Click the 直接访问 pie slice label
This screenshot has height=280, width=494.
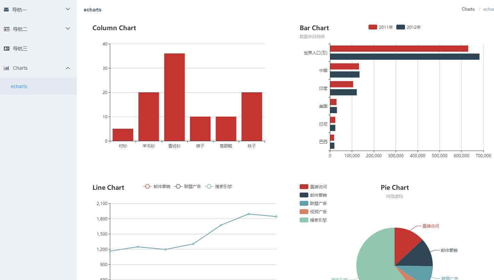(x=430, y=226)
